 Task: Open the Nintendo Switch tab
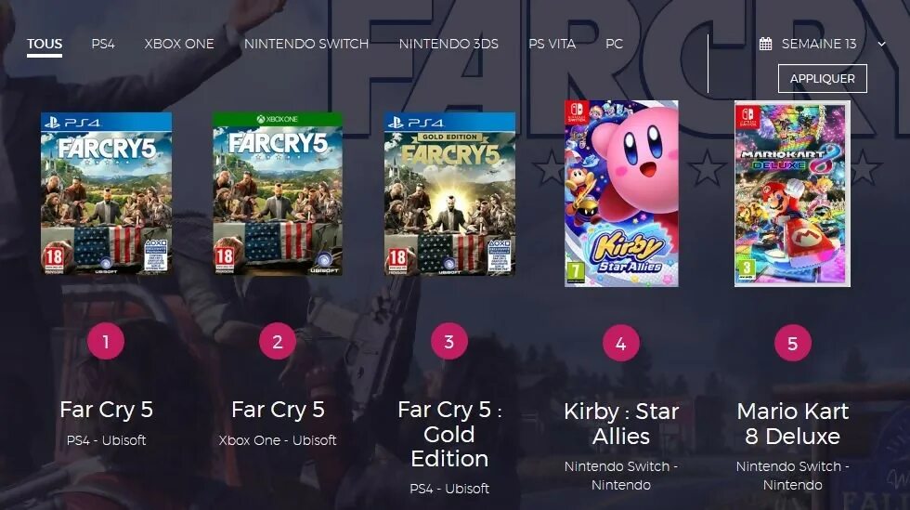(x=306, y=44)
